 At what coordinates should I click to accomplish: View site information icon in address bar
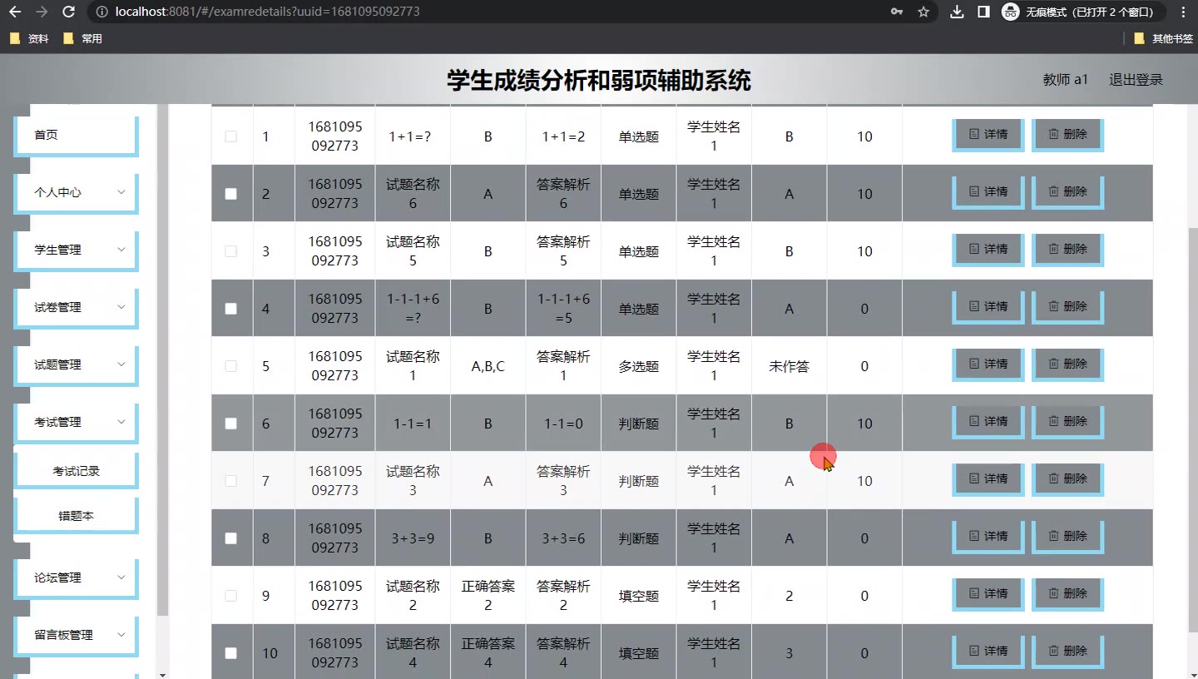pyautogui.click(x=101, y=12)
